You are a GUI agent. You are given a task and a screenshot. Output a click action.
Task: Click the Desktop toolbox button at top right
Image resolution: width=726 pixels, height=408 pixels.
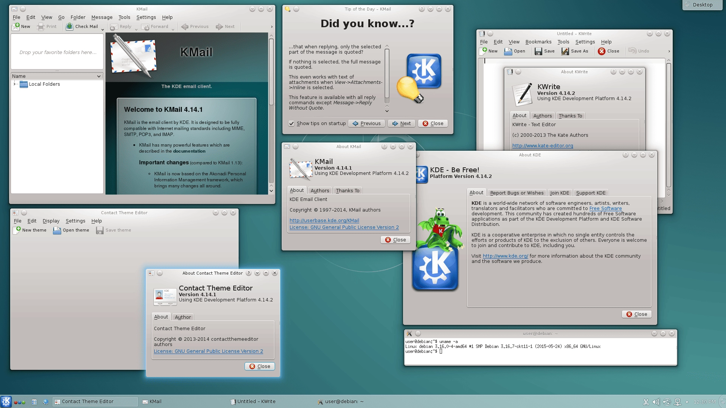click(x=702, y=5)
